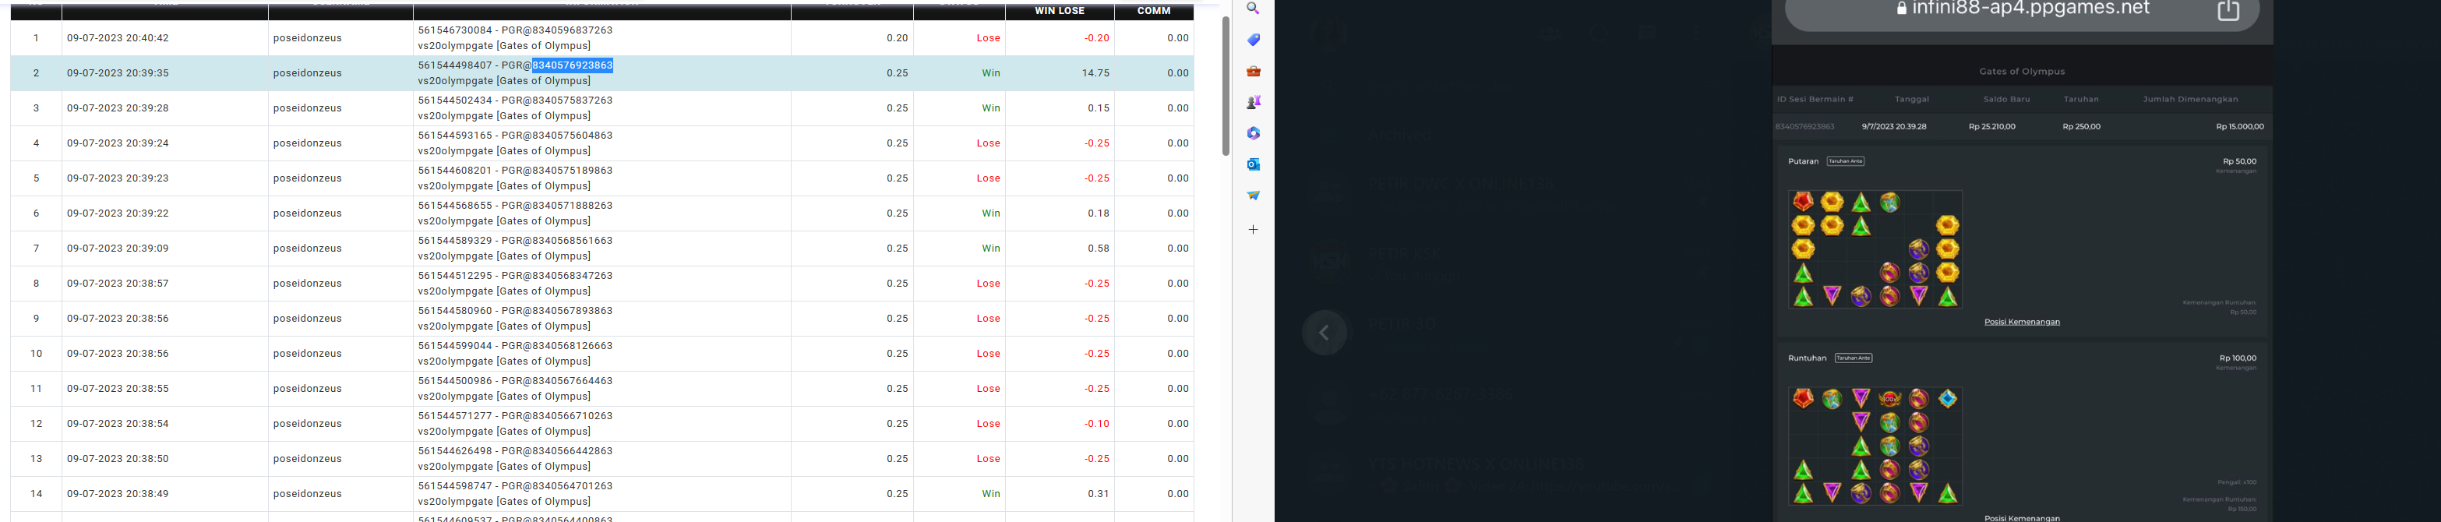Click the table's vertical scrollbar
The width and height of the screenshot is (2441, 522).
1226,85
